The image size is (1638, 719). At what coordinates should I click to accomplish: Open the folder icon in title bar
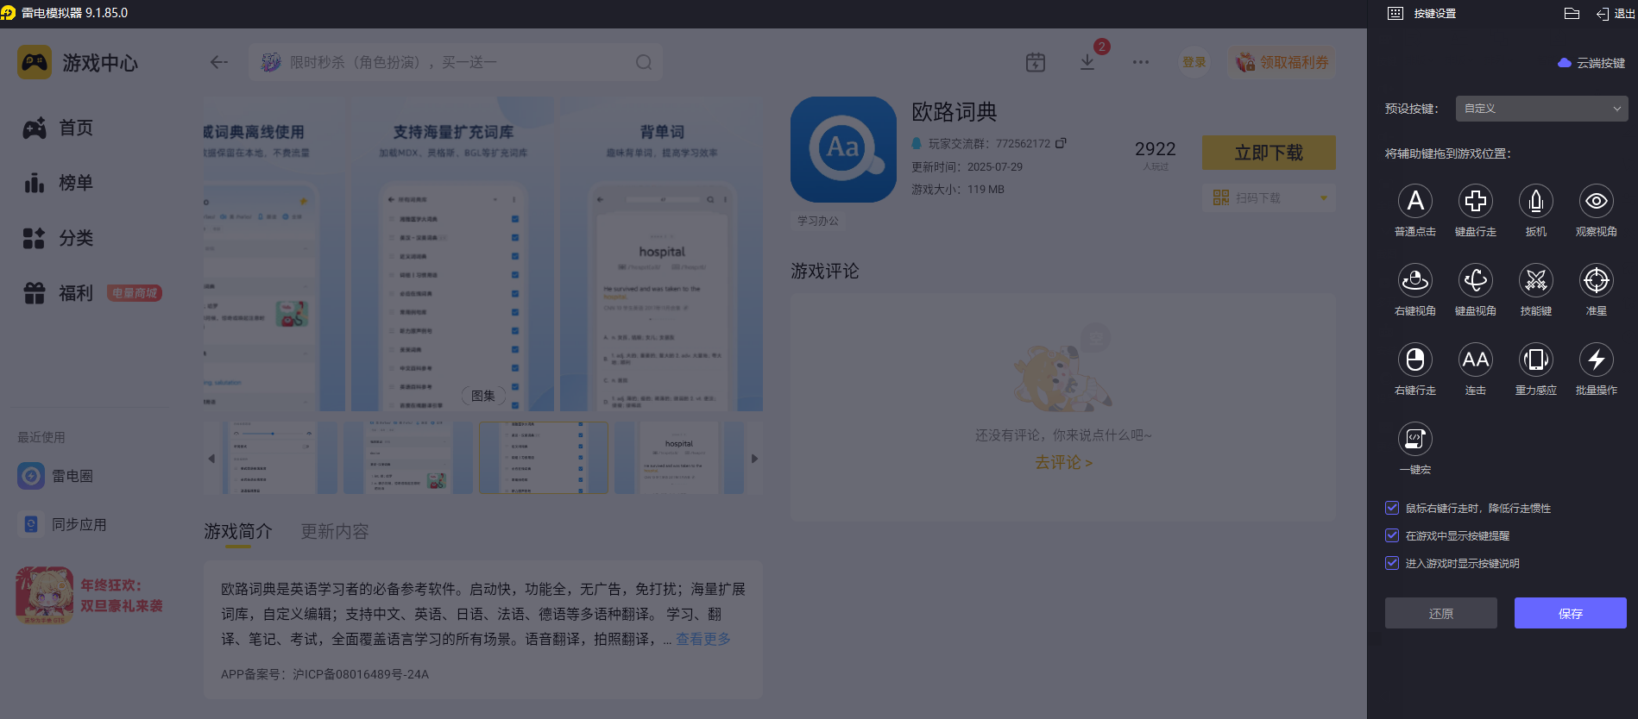point(1572,13)
